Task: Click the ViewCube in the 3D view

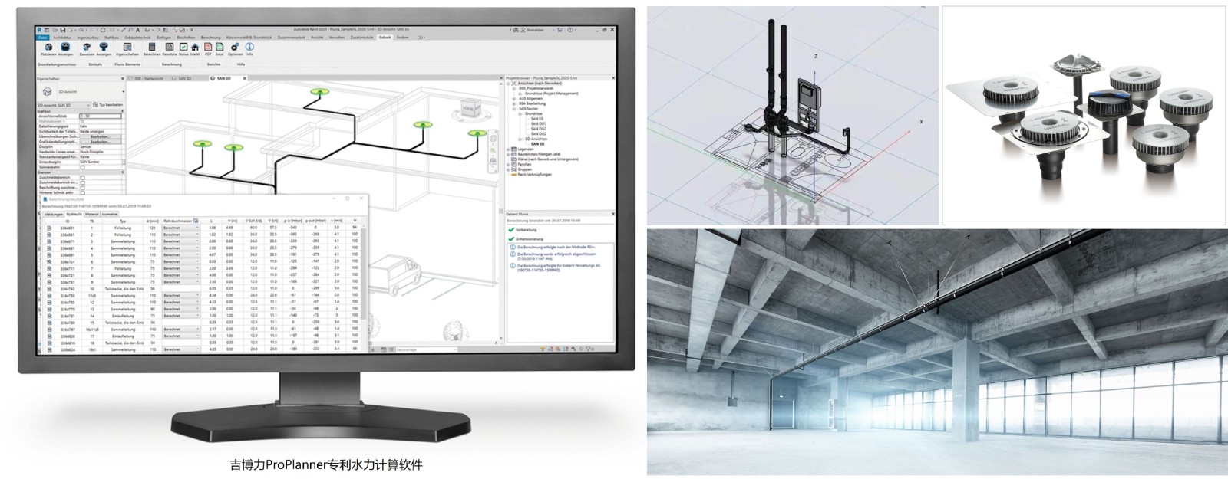Action: click(x=467, y=108)
